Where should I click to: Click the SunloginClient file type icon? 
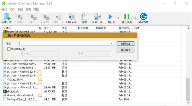5,99
